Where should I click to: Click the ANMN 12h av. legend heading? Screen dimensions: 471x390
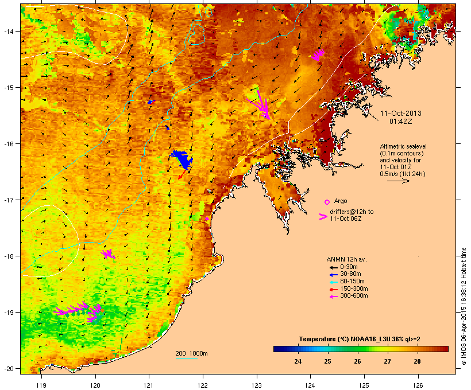tap(346, 259)
